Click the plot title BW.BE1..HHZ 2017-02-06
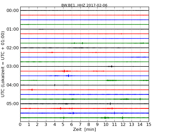Viewport: 169px width, 135px height. click(x=84, y=5)
